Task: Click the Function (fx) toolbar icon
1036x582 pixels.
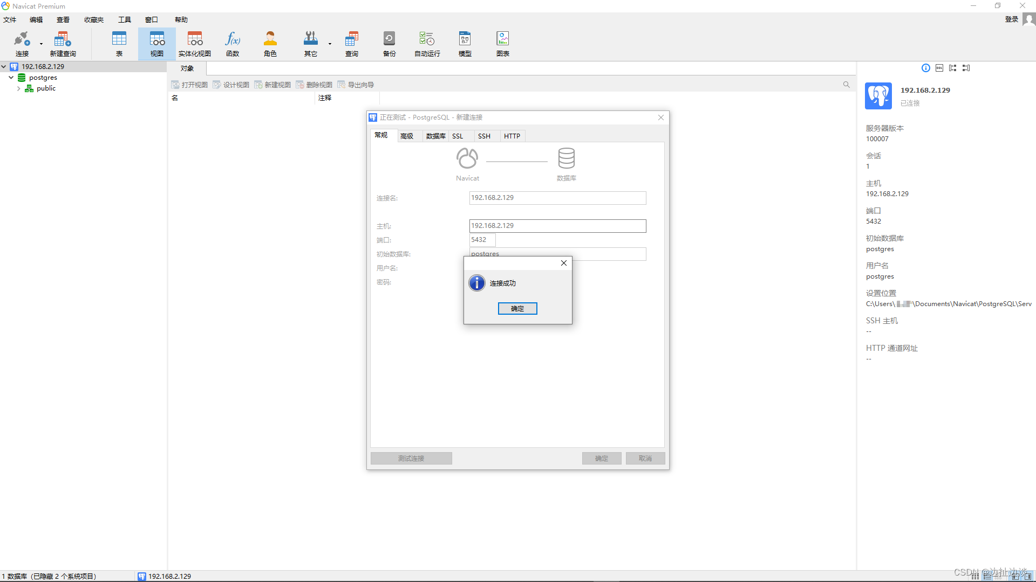Action: (233, 43)
